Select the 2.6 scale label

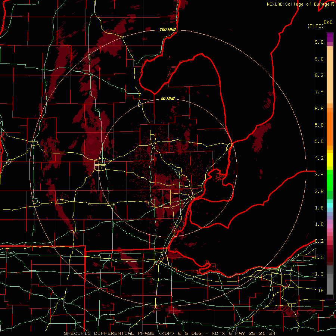click(x=319, y=192)
